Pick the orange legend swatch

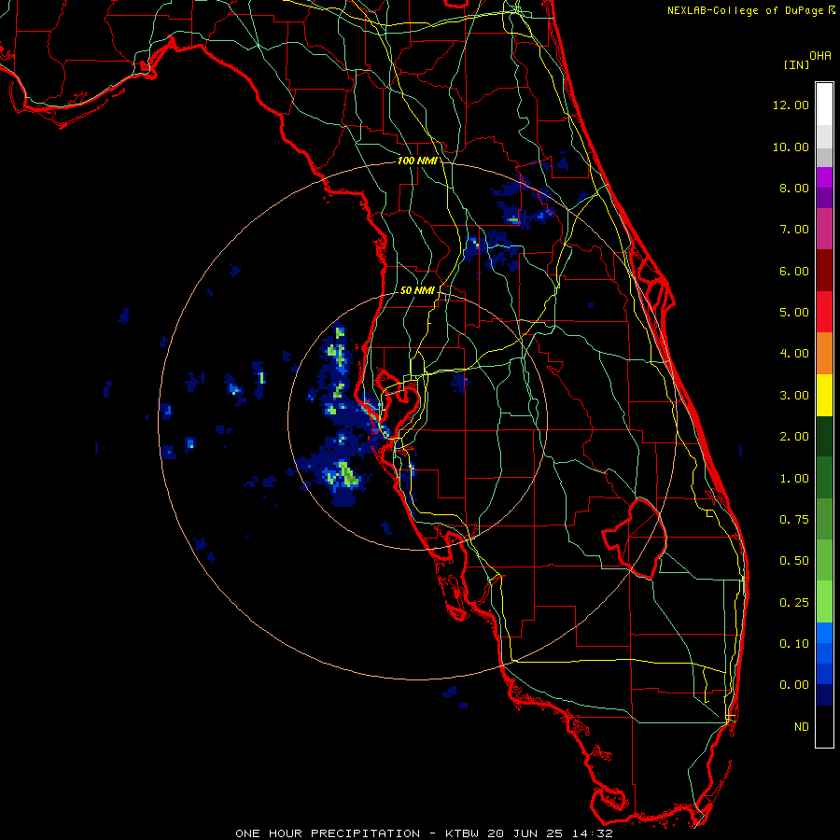coord(824,354)
